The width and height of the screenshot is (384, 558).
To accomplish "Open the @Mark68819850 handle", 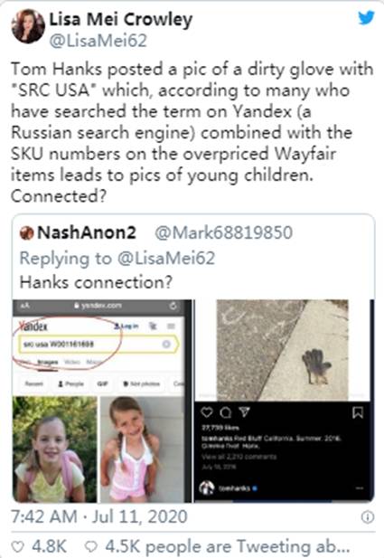I will point(224,232).
